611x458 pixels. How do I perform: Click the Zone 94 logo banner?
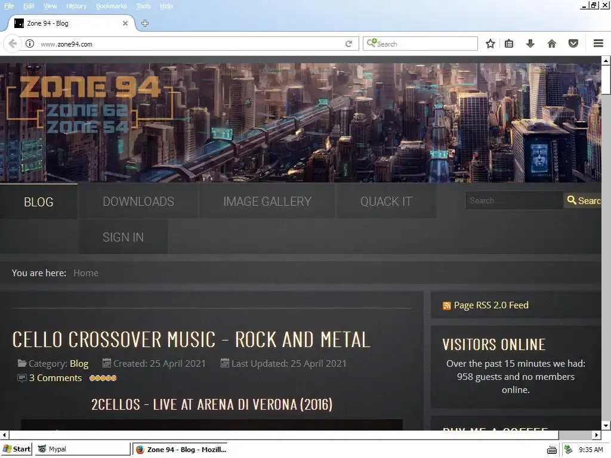(90, 105)
